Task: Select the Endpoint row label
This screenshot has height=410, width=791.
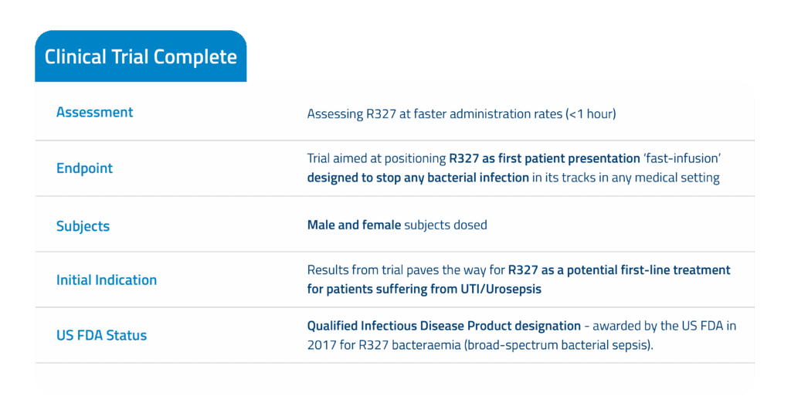Action: click(x=84, y=168)
